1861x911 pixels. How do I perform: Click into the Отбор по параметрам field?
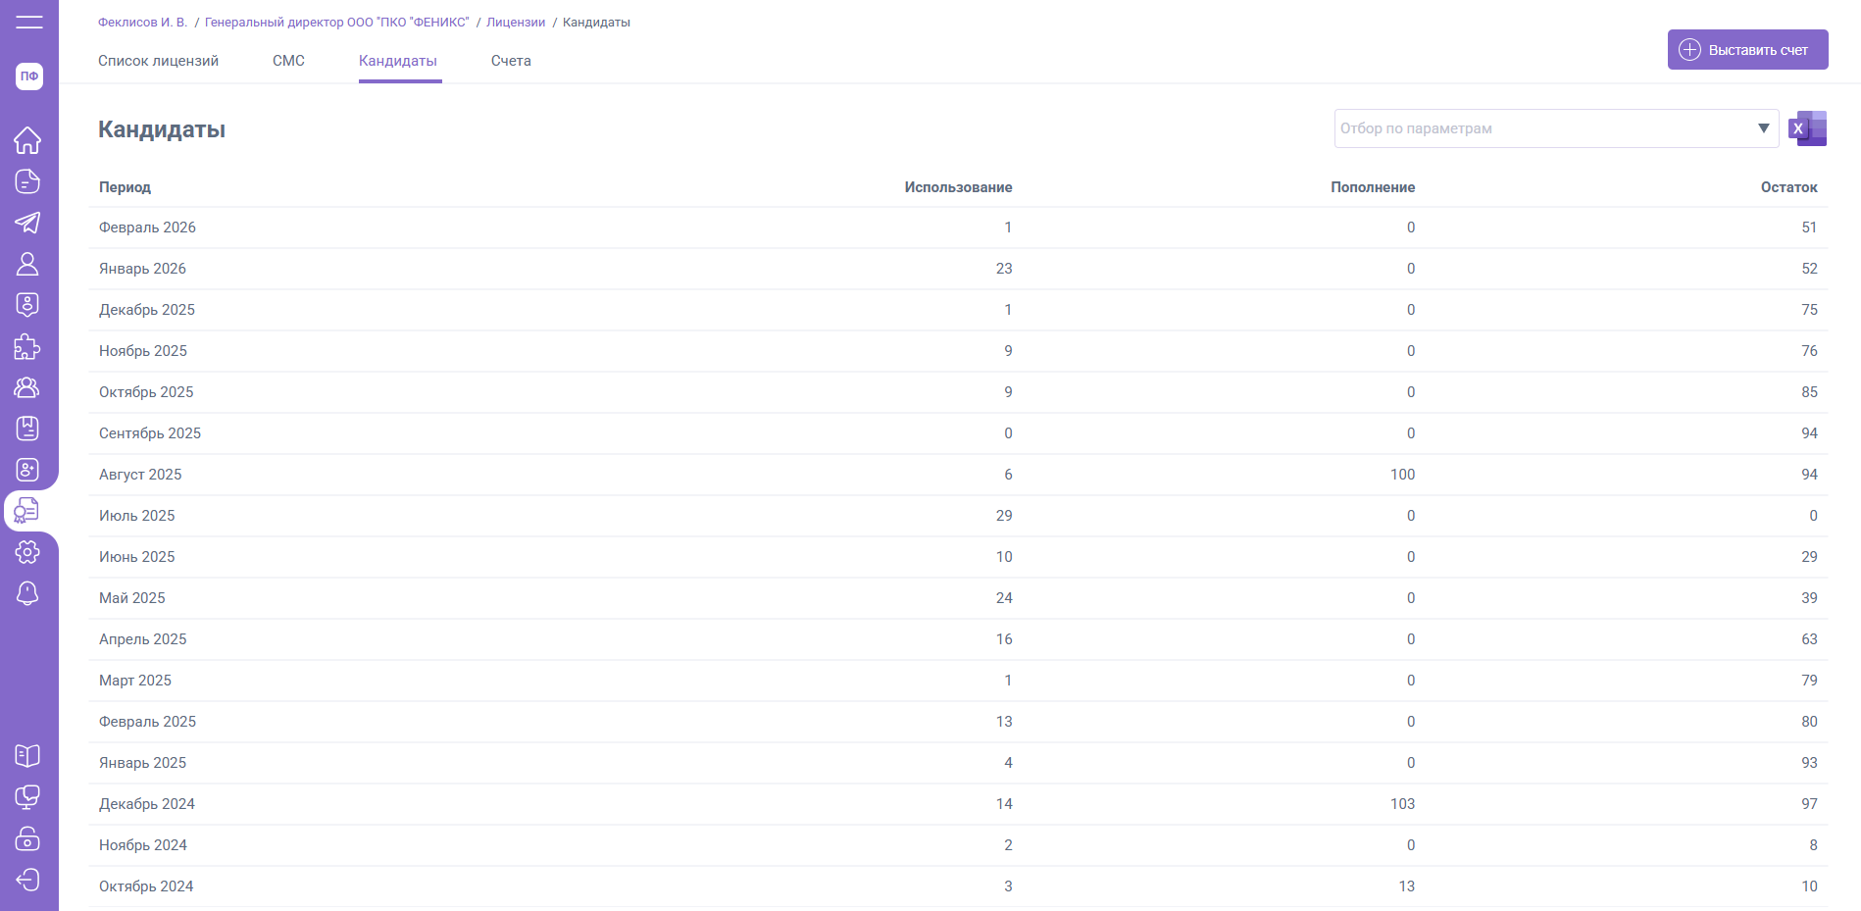[1539, 128]
